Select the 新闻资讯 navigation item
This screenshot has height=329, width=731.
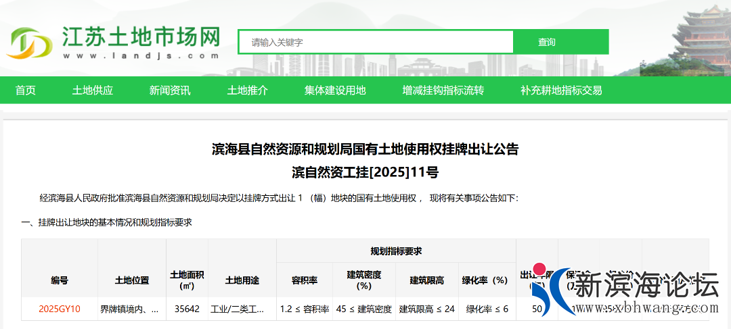170,91
